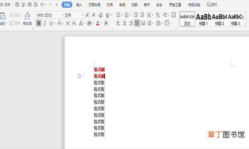The image size is (249, 149).
Task: Open the borders dropdown arrow
Action: tap(171, 24)
